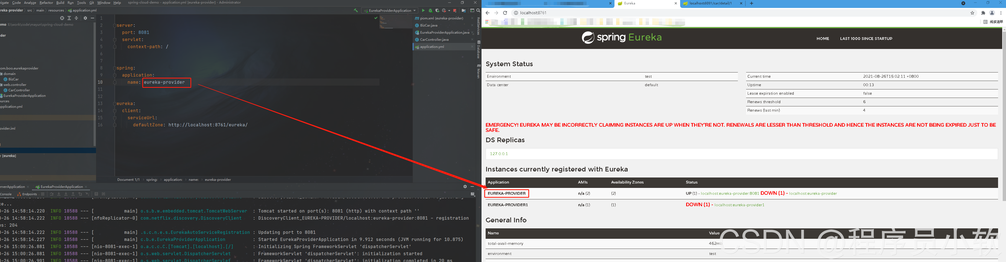Viewport: 1006px width, 262px height.
Task: Open the Refactor menu
Action: [46, 3]
